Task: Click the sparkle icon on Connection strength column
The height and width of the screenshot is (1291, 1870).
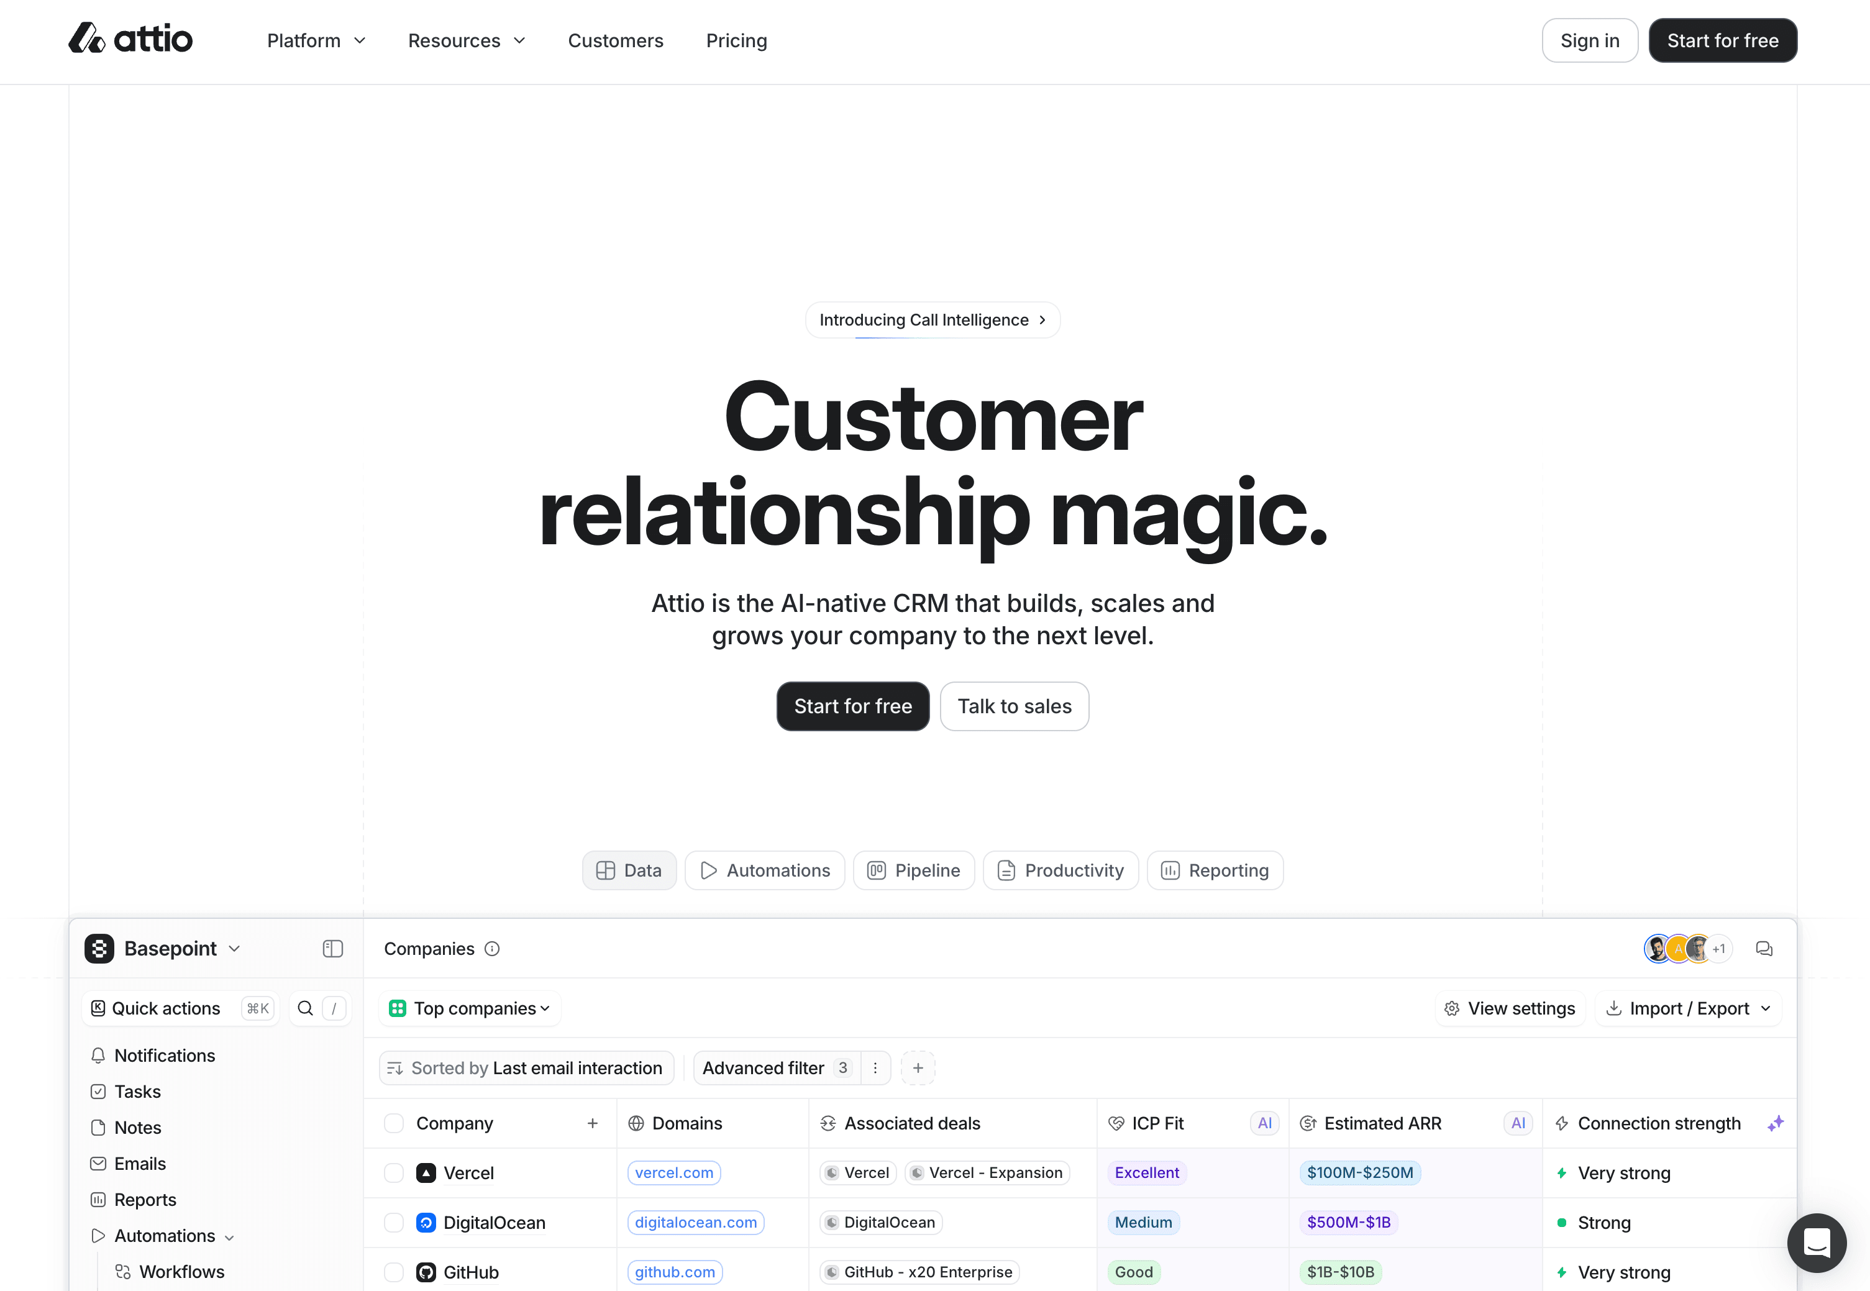Action: coord(1776,1123)
